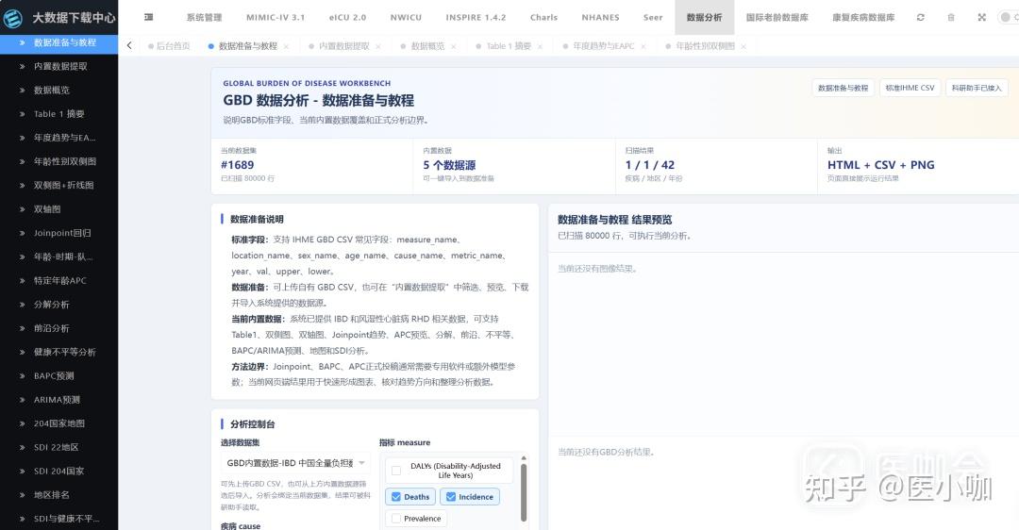The width and height of the screenshot is (1019, 530).
Task: Close the 数据概览 tab
Action: coord(454,46)
